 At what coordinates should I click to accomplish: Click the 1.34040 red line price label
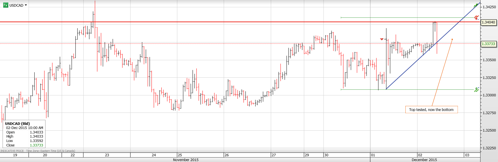488,22
